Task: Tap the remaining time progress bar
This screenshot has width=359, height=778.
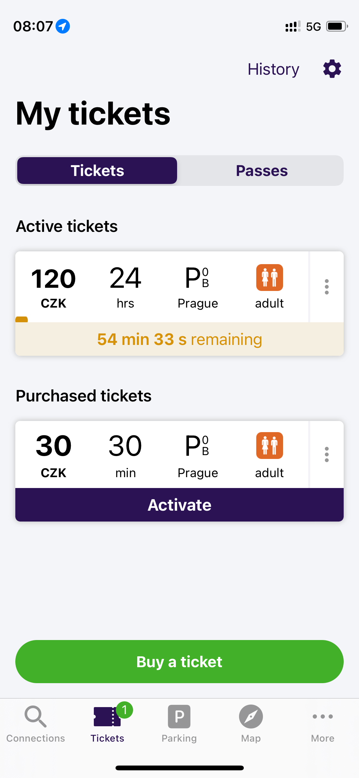Action: [x=179, y=339]
